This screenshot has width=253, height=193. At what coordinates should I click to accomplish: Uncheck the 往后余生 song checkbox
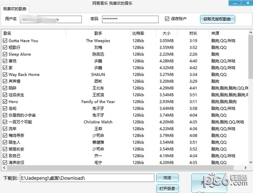(x=5, y=95)
